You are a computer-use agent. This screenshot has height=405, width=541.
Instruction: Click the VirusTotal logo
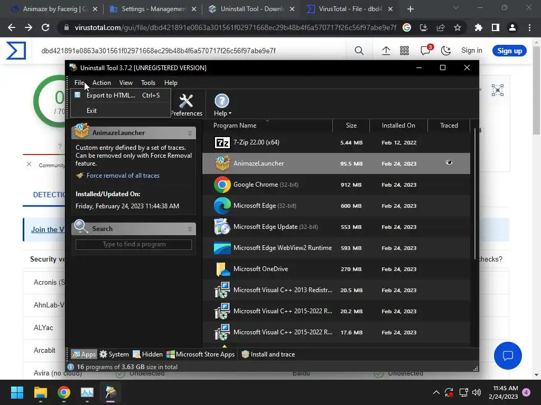pyautogui.click(x=16, y=51)
